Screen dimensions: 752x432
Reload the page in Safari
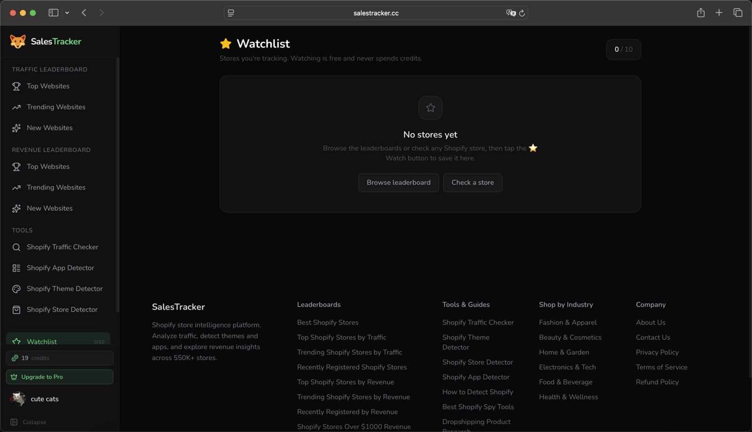click(x=522, y=13)
